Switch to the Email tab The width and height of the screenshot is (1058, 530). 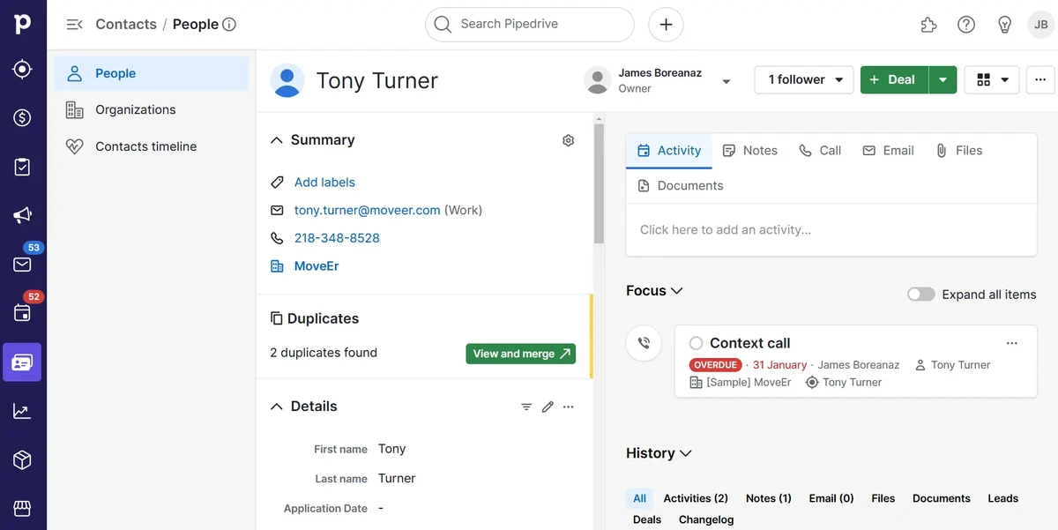point(888,151)
